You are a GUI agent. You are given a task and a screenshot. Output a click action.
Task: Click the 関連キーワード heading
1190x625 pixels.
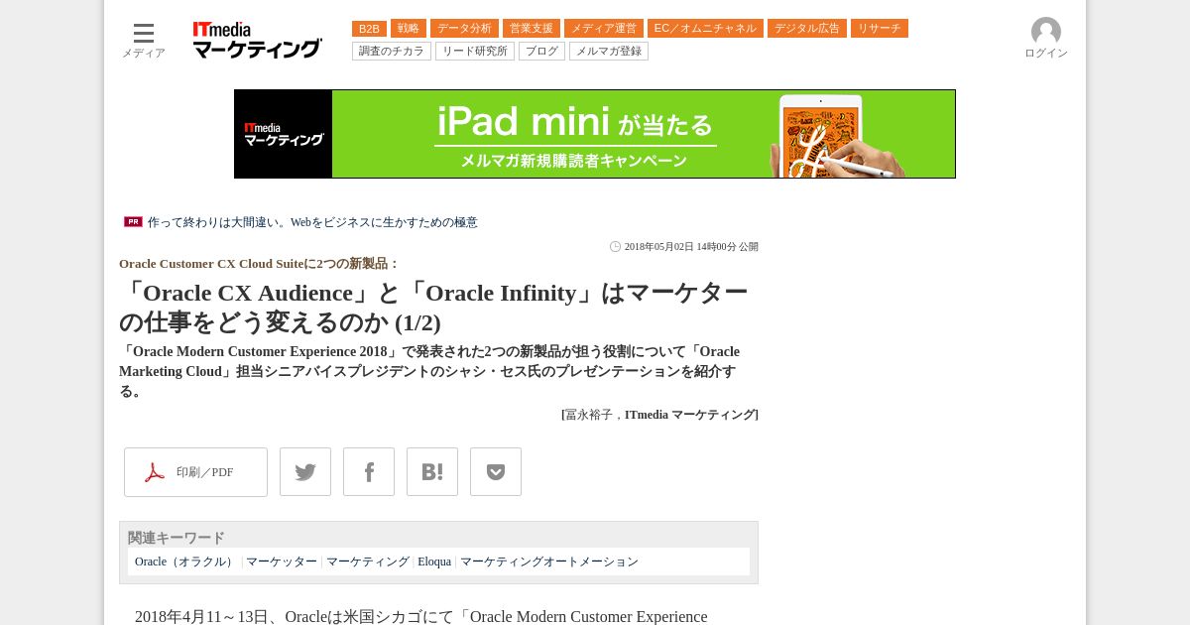177,538
